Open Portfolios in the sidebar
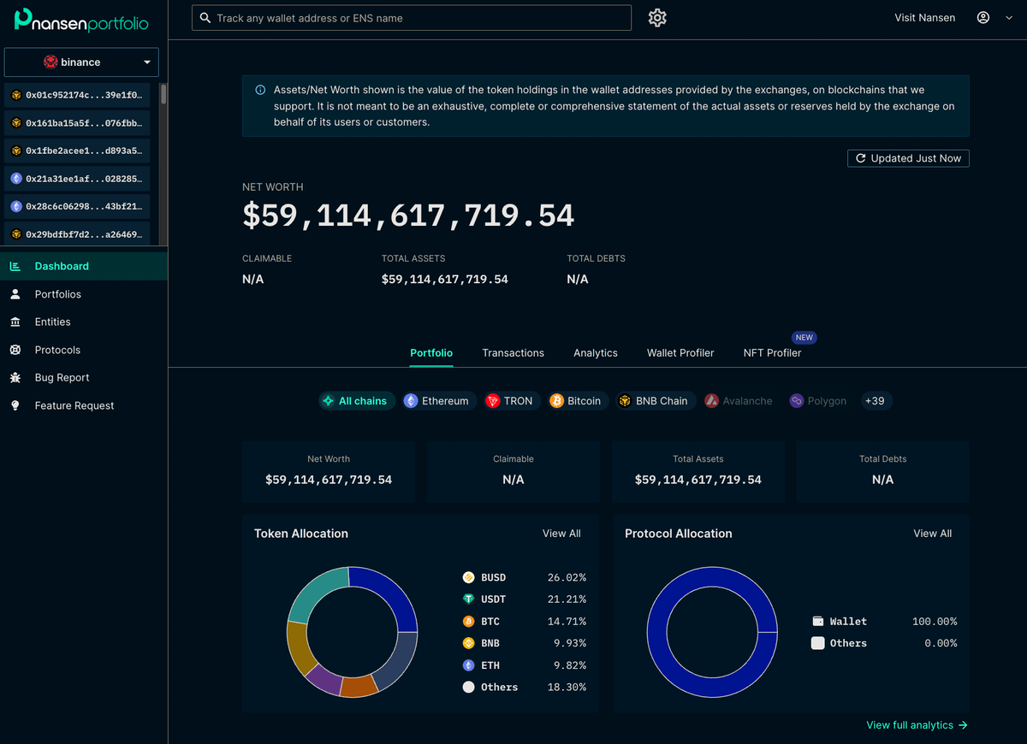The image size is (1027, 744). pos(57,294)
